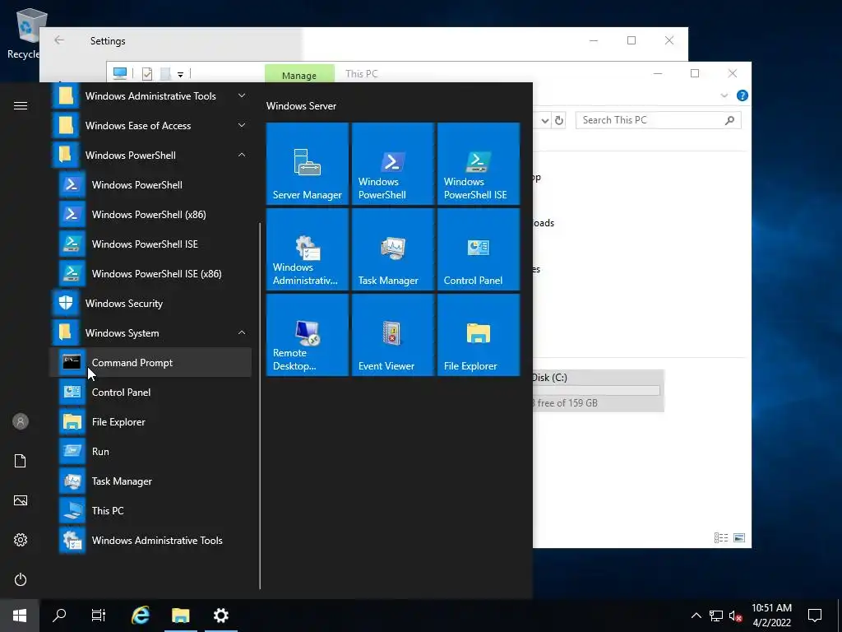The height and width of the screenshot is (632, 842).
Task: Switch to File Explorer on the taskbar
Action: [x=180, y=616]
